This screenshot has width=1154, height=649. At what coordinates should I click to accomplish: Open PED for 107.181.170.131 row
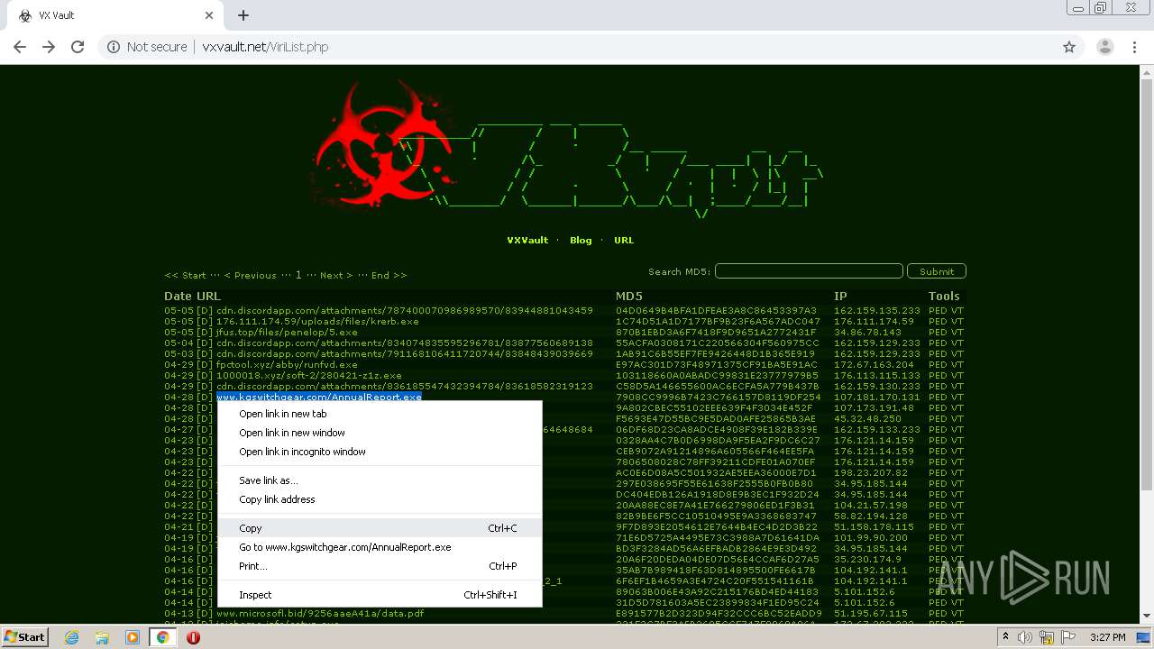[938, 397]
